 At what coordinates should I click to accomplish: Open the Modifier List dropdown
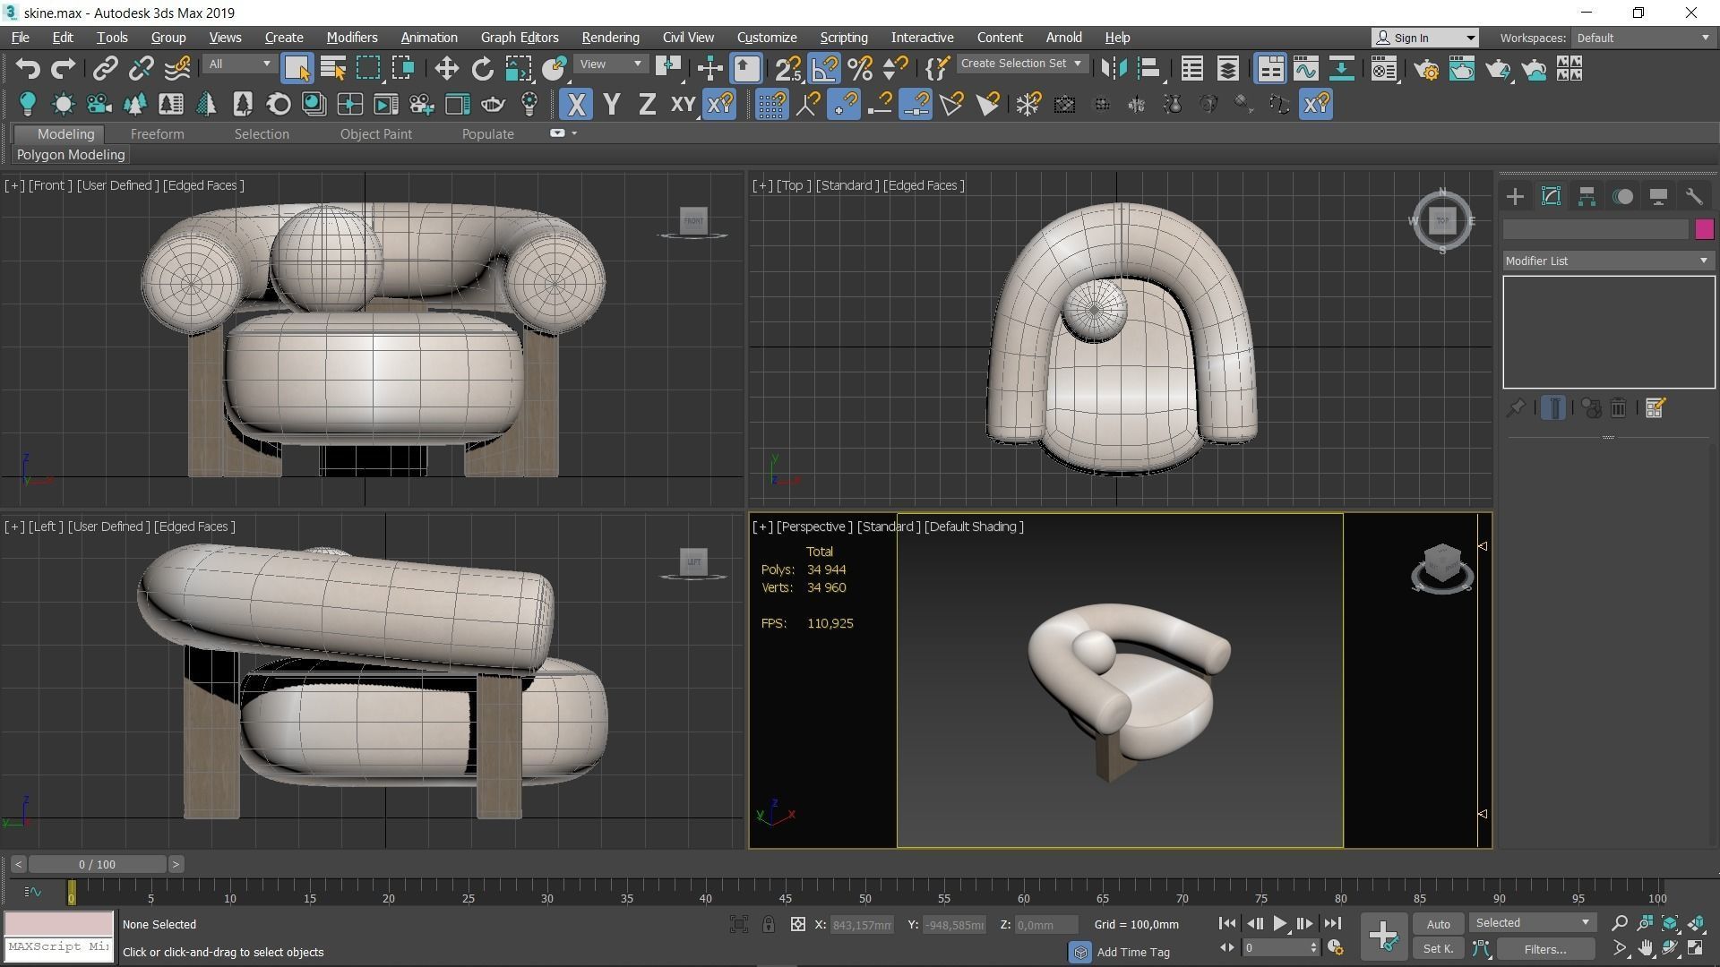coord(1607,261)
